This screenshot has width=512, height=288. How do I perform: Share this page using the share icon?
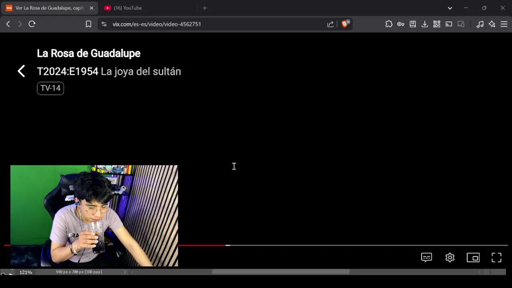pos(330,24)
